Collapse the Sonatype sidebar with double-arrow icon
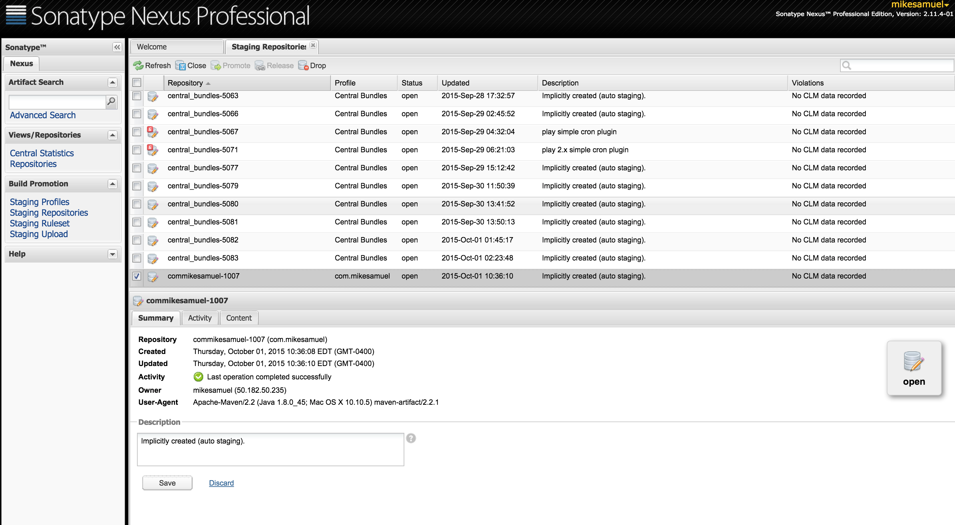 (117, 47)
